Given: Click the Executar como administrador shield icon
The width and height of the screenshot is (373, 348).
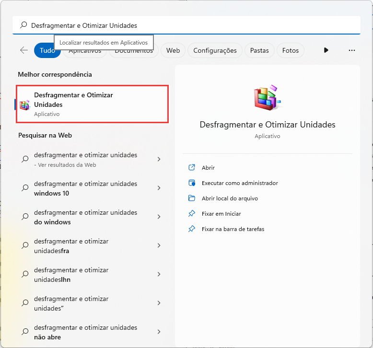Looking at the screenshot, I should click(192, 183).
